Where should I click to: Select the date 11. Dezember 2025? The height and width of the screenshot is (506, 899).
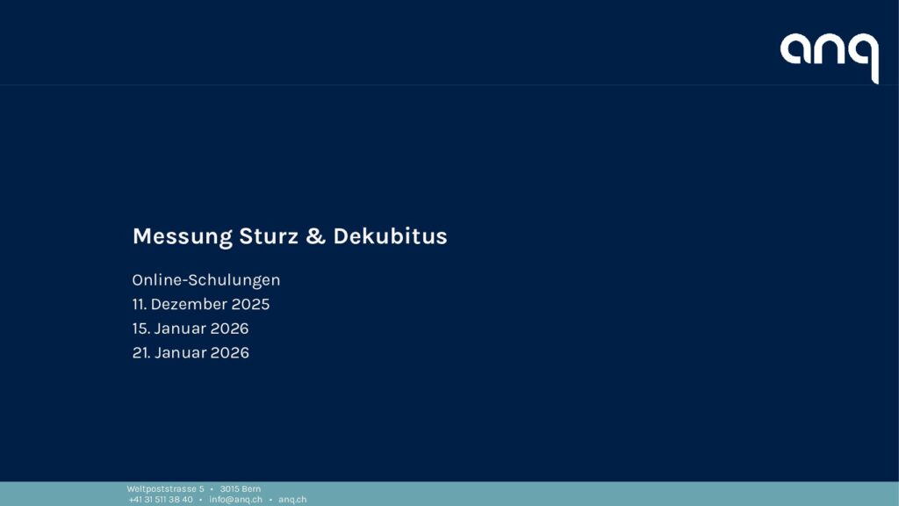point(201,305)
